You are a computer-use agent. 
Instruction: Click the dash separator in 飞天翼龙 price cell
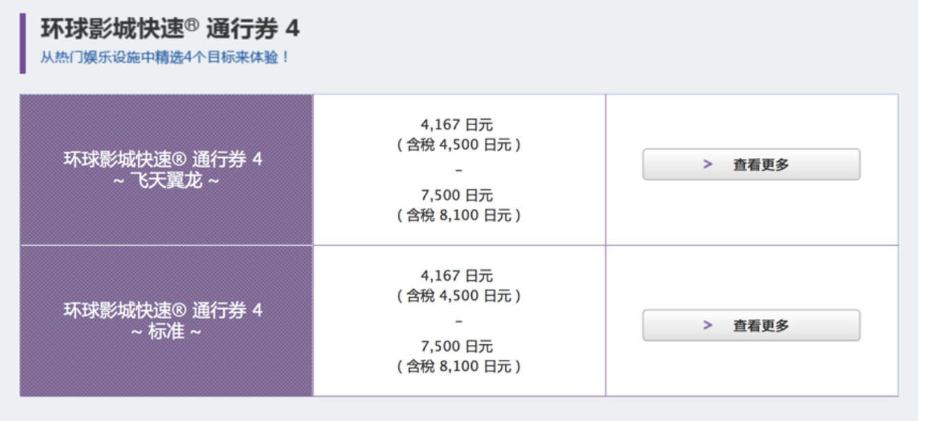(459, 170)
